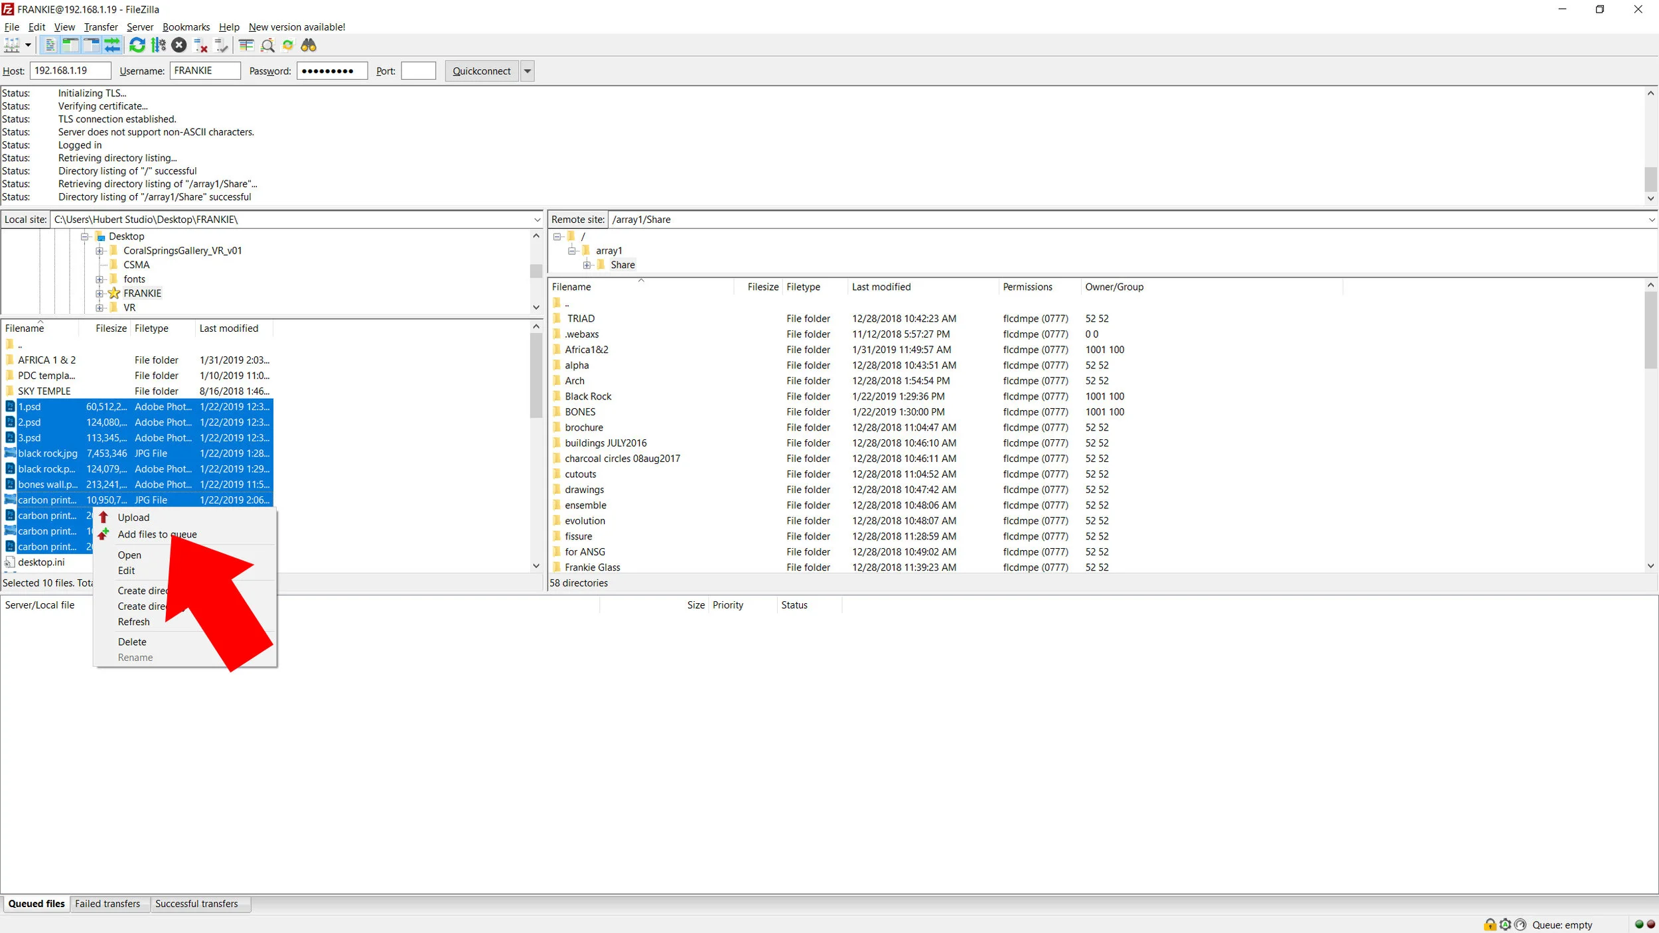
Task: Toggle processing of the transfer queue
Action: coord(158,45)
